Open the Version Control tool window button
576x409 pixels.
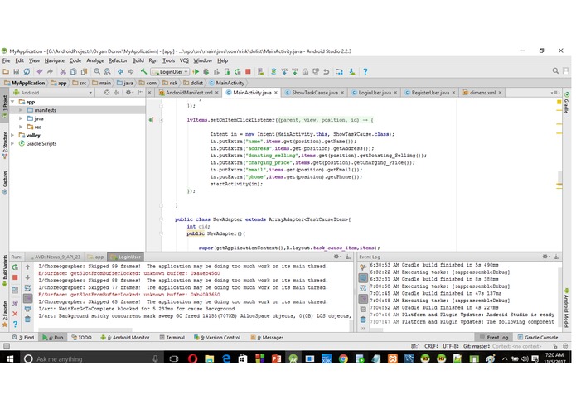217,338
